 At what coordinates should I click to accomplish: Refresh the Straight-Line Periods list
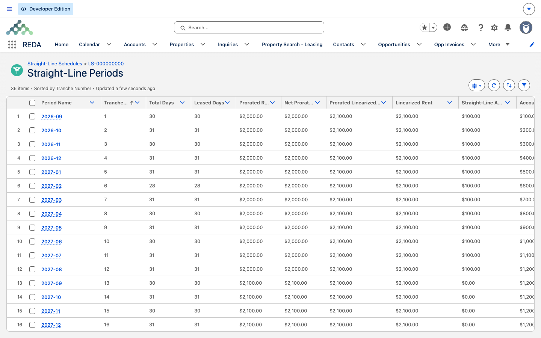pos(494,85)
